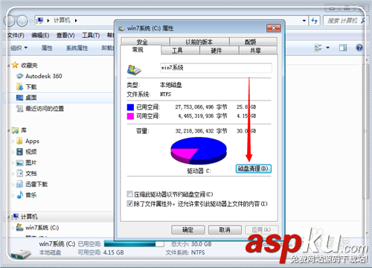Switch to the 工具 tab in dialog
This screenshot has height=268, width=372.
coord(180,51)
